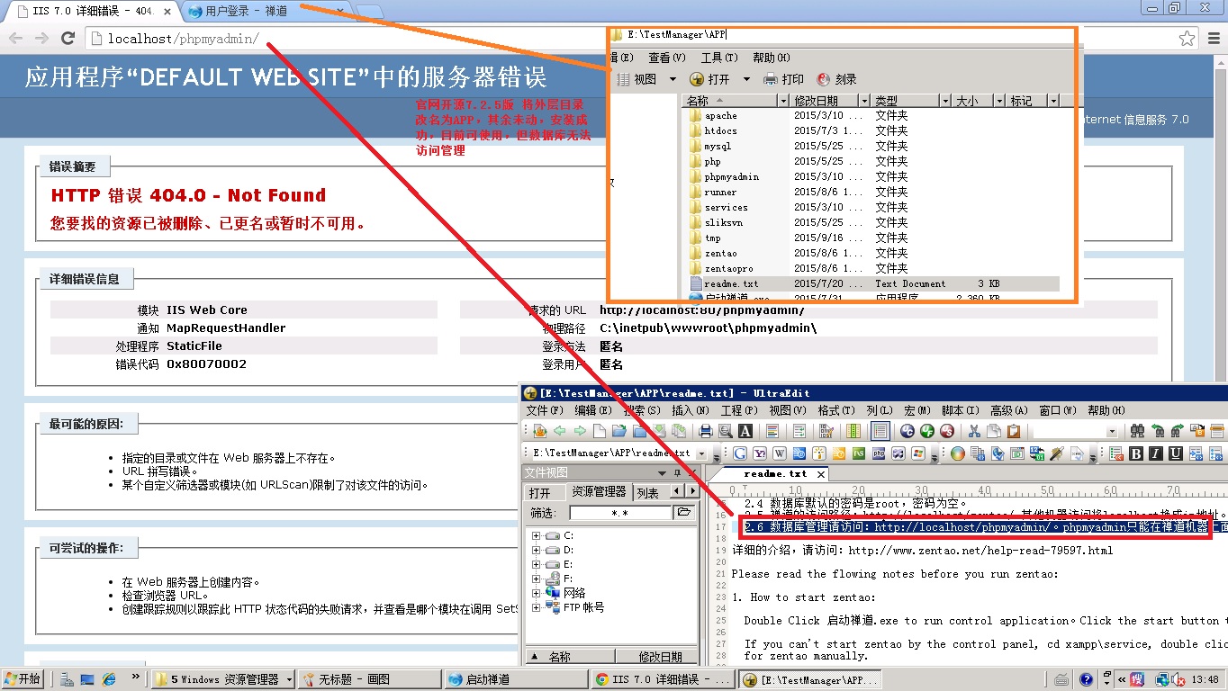Click the Print button in Explorer window
Image resolution: width=1228 pixels, height=691 pixels.
pyautogui.click(x=783, y=79)
